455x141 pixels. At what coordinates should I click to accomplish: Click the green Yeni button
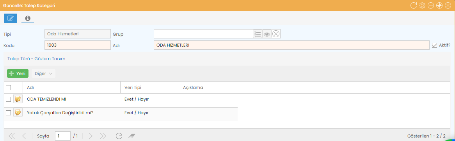[18, 73]
